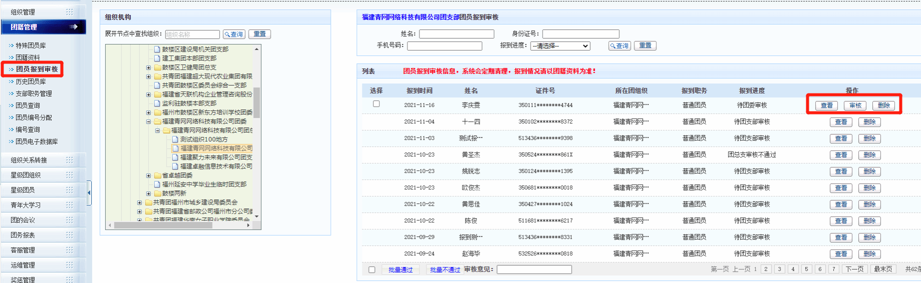Check the checkbox in 李庆委's row

(x=376, y=104)
